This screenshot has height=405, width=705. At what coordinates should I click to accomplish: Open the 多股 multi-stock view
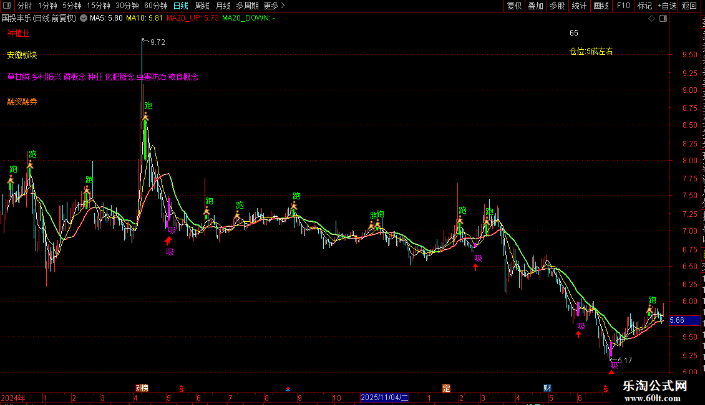click(557, 6)
